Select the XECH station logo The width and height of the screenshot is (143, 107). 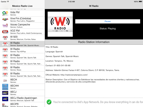5,81
